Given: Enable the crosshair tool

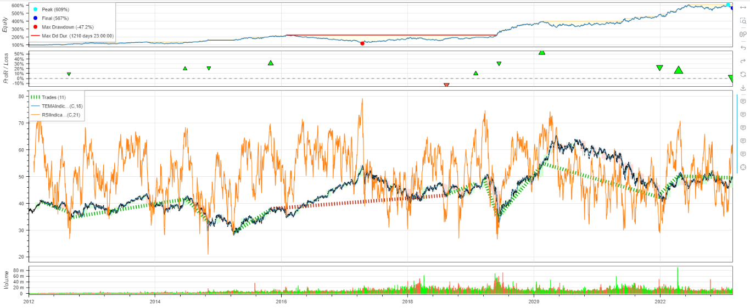Looking at the screenshot, I should [743, 167].
